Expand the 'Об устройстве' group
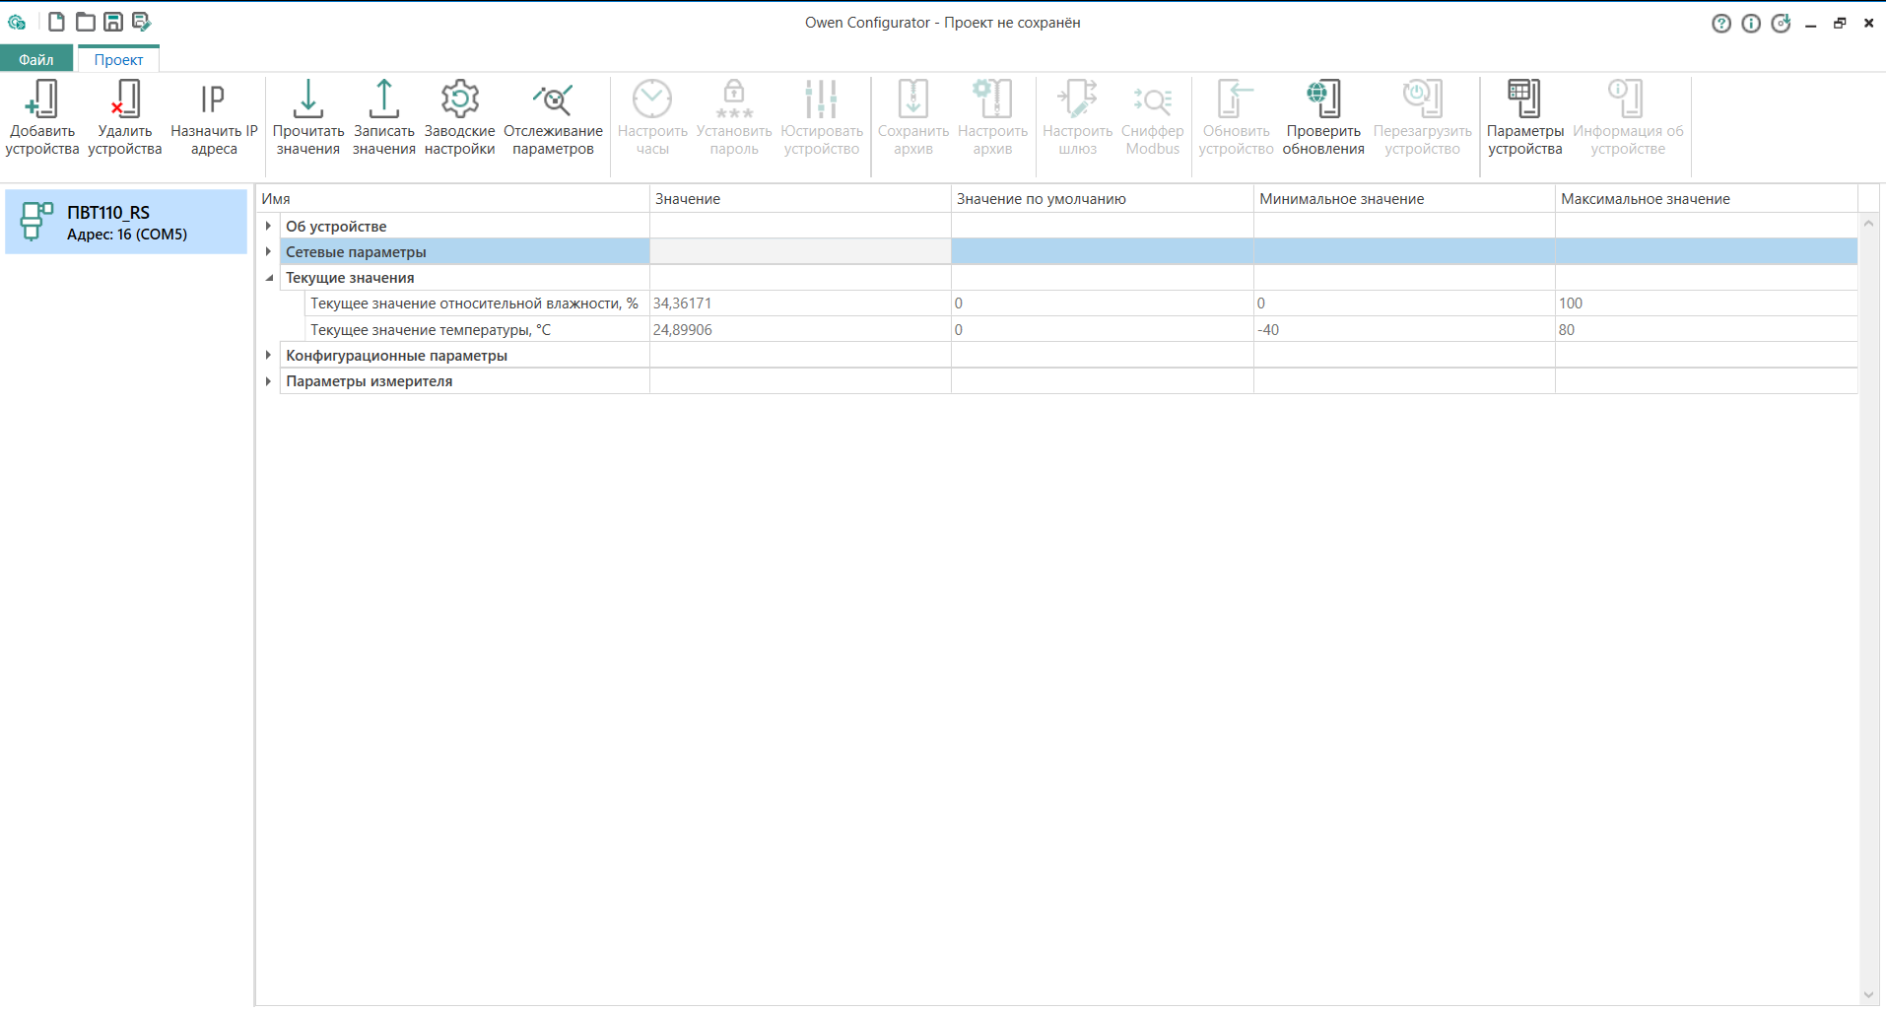 [268, 226]
